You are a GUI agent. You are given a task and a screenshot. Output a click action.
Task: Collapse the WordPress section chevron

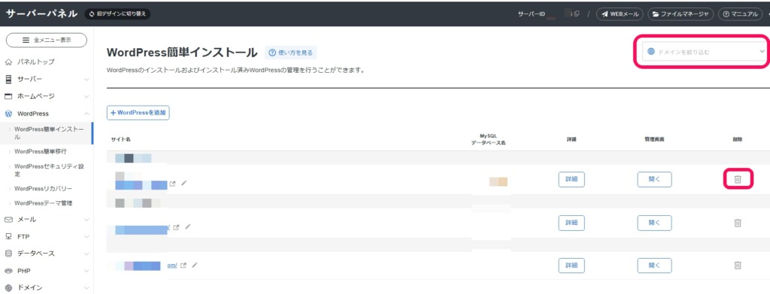pyautogui.click(x=86, y=114)
